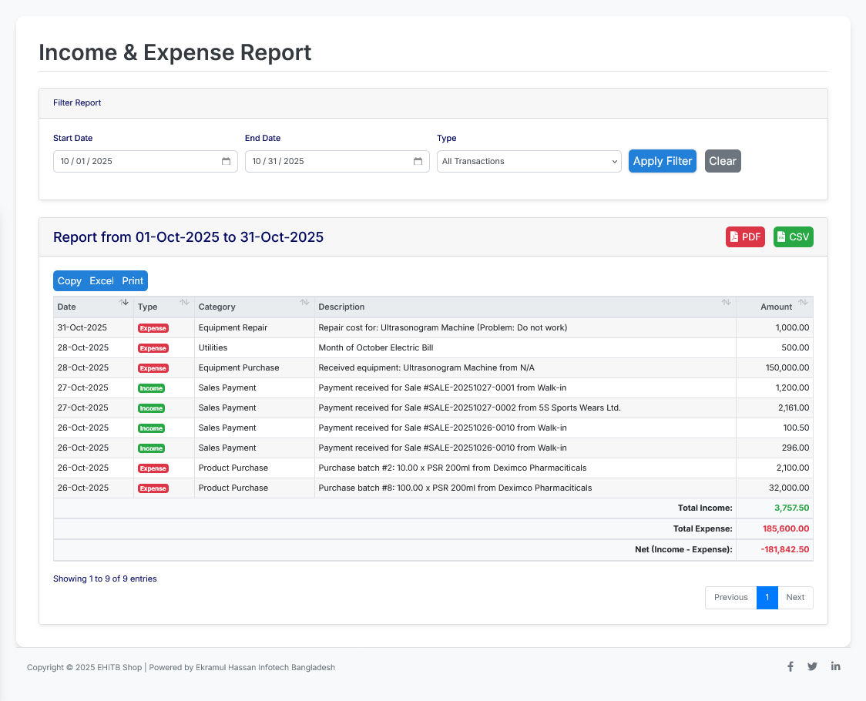Export the report as CSV

click(x=793, y=236)
